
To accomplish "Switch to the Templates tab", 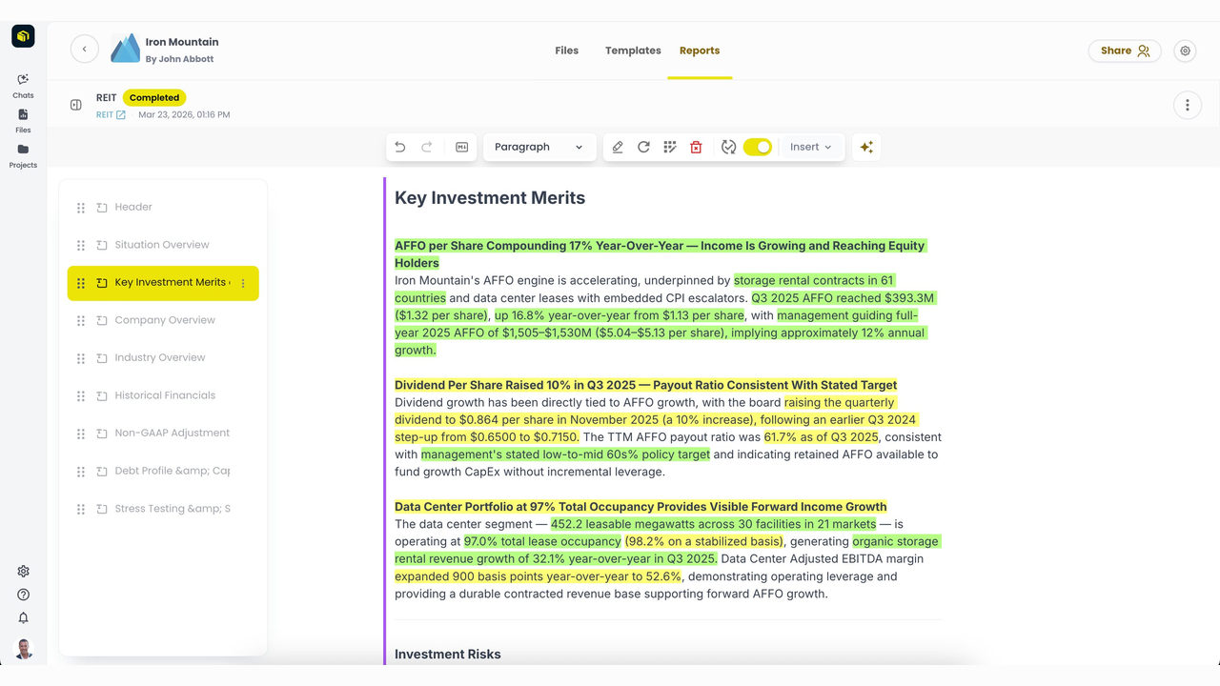I will tap(633, 50).
